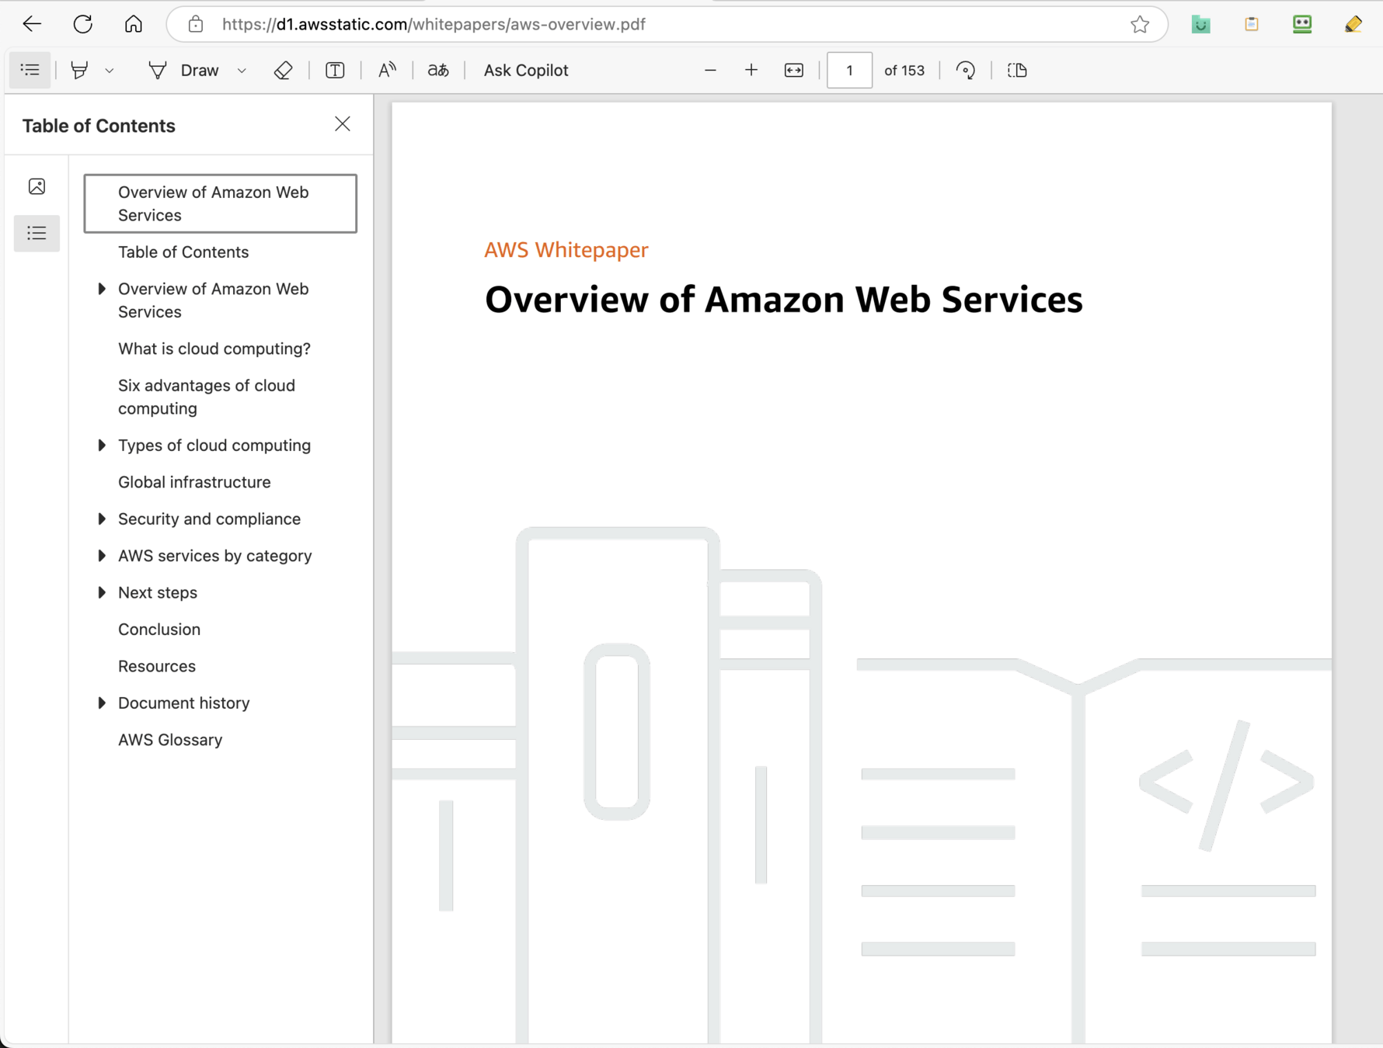Image resolution: width=1383 pixels, height=1048 pixels.
Task: Open Draw options dropdown arrow
Action: click(x=242, y=71)
